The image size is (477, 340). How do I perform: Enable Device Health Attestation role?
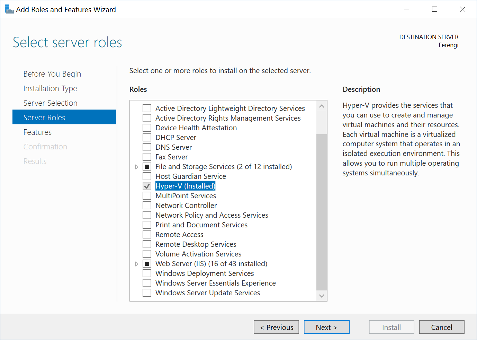147,128
